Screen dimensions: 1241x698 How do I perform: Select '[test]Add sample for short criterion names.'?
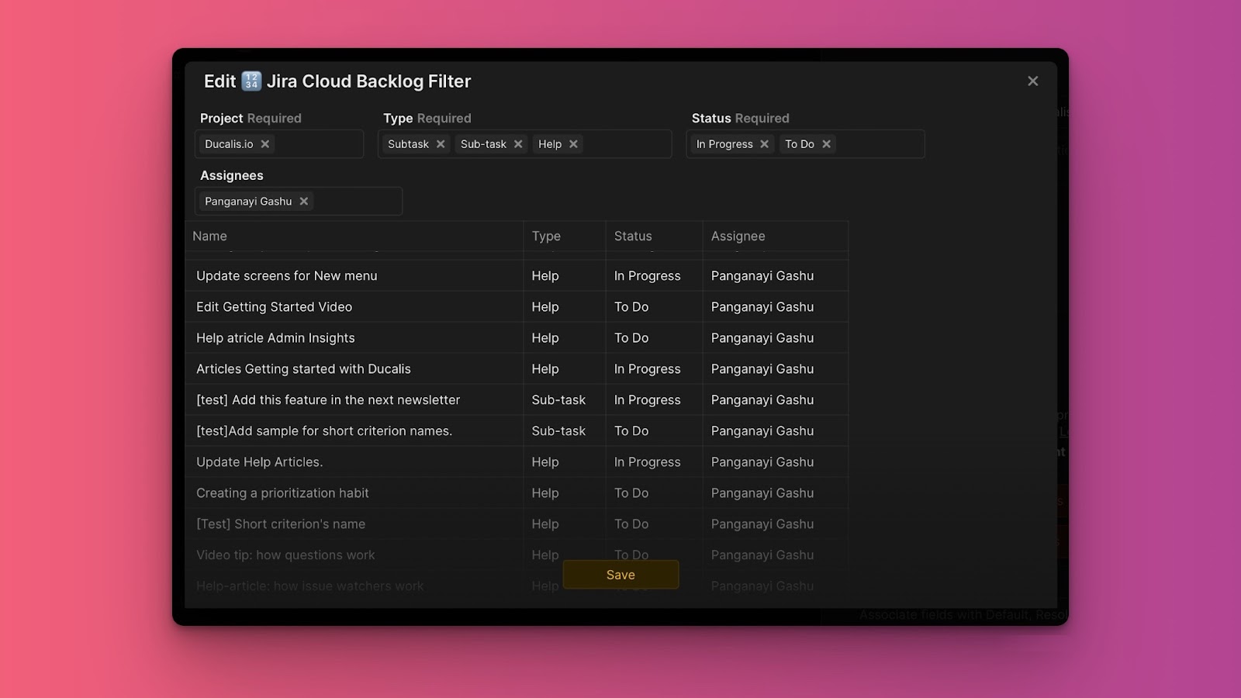(x=517, y=431)
